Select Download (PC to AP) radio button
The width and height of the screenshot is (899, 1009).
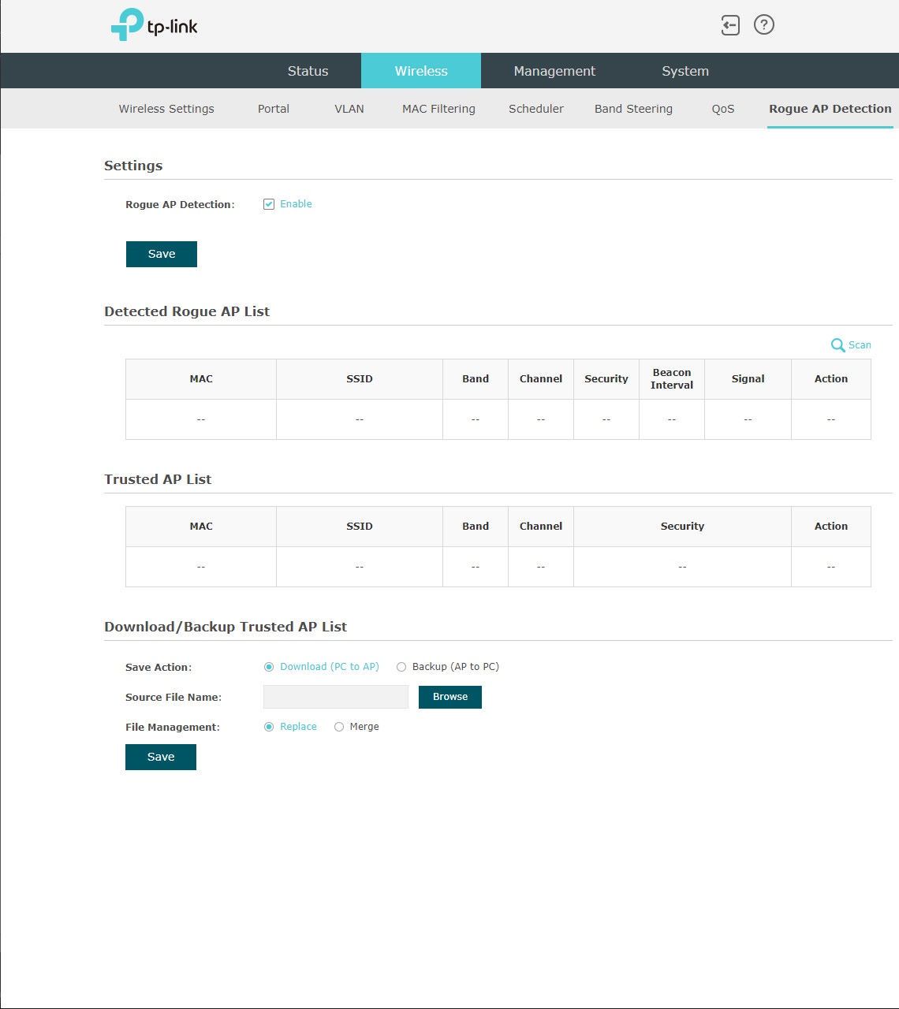coord(269,667)
